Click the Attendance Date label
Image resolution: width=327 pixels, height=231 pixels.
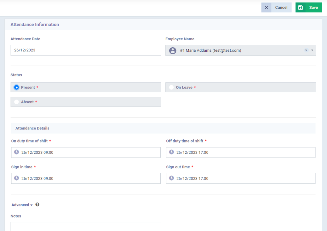point(26,39)
